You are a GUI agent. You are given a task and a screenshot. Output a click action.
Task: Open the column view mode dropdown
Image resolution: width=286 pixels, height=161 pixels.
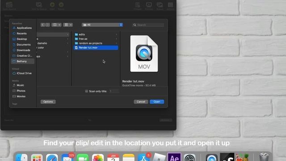56,25
